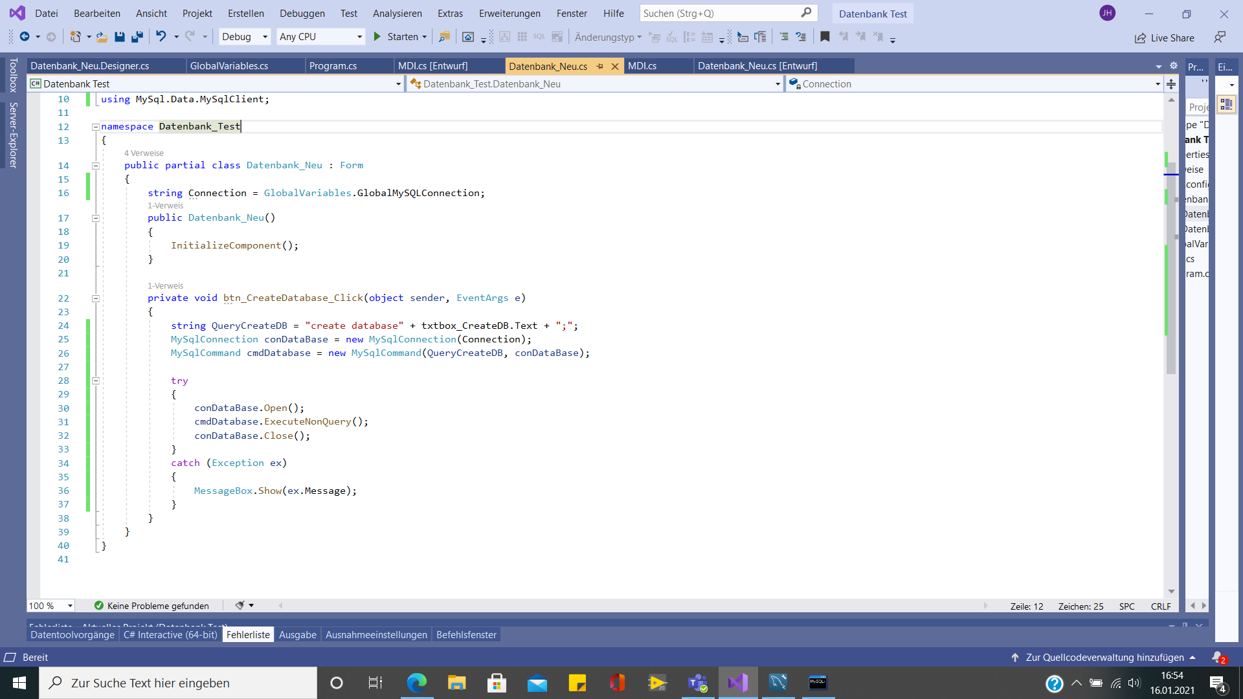The width and height of the screenshot is (1243, 699).
Task: Open the Debuggen menu
Action: [x=302, y=14]
